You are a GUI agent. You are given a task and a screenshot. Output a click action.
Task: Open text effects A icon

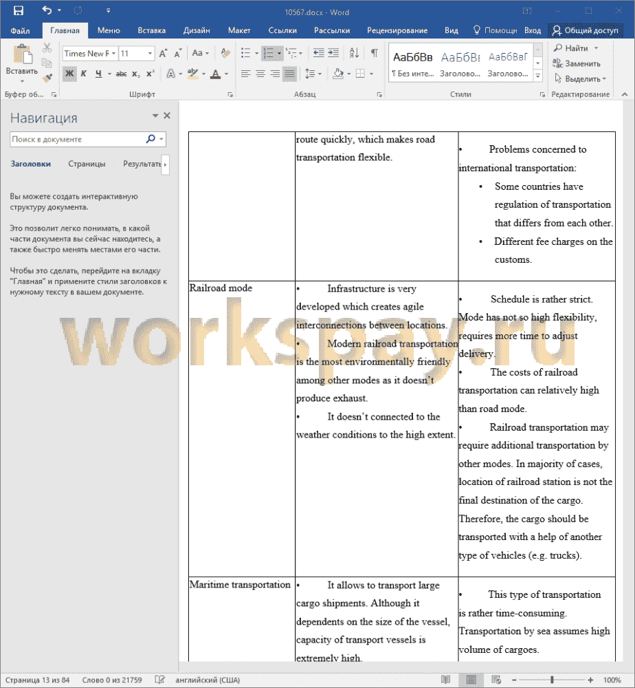point(171,74)
